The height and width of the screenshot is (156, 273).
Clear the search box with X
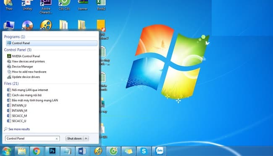57,139
